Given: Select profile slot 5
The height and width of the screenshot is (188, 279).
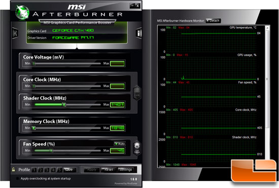Looking at the screenshot, I should pyautogui.click(x=60, y=170).
